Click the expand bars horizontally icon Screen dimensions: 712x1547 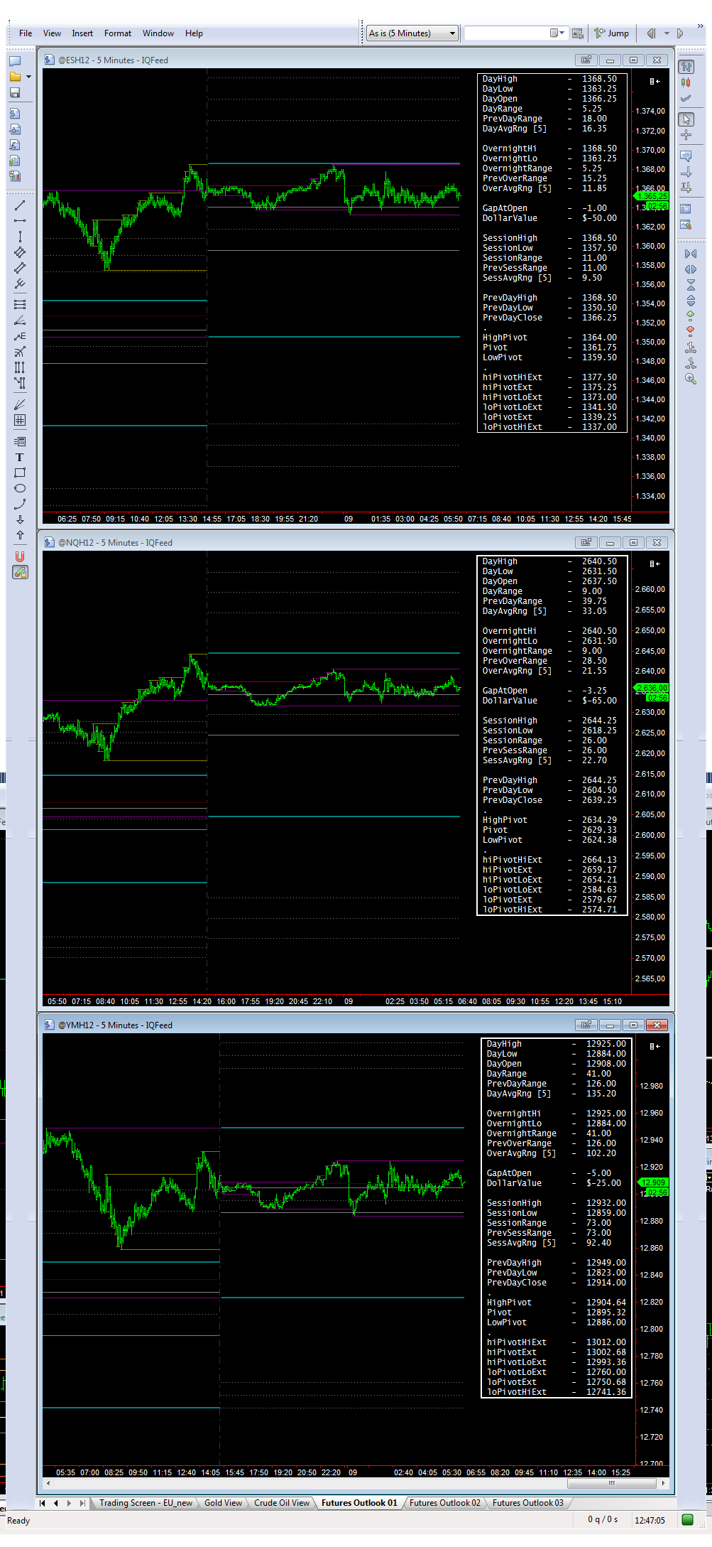tap(691, 269)
